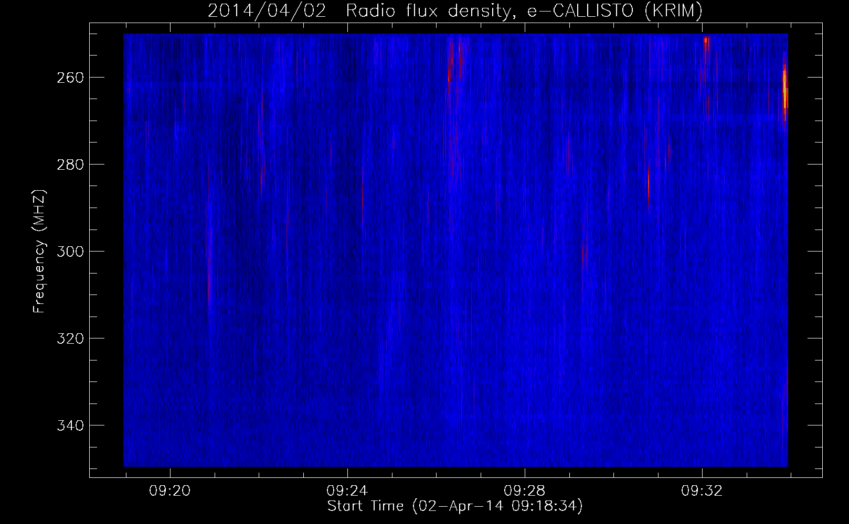Image resolution: width=849 pixels, height=524 pixels.
Task: Click the 'Start Time (02-Apr-14 09:18:34)' label
Action: coord(455,506)
